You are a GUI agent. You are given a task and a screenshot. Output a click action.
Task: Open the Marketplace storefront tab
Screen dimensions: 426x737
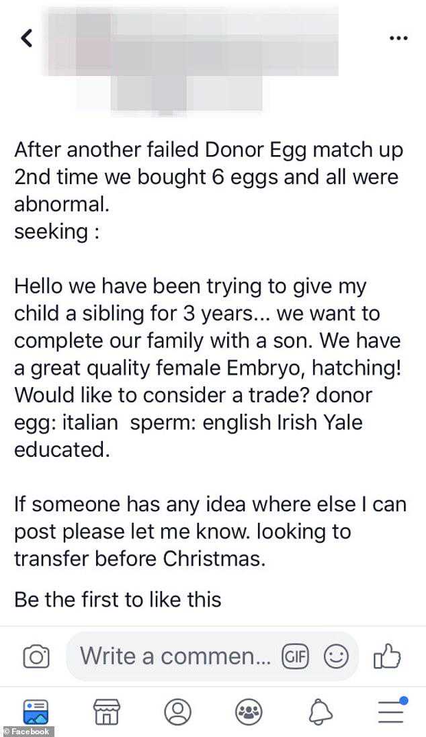108,711
